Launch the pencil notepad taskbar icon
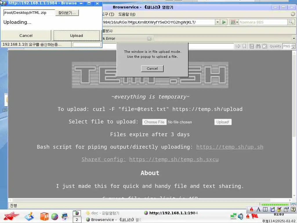Viewport: 297px width, 223px height. (29, 216)
